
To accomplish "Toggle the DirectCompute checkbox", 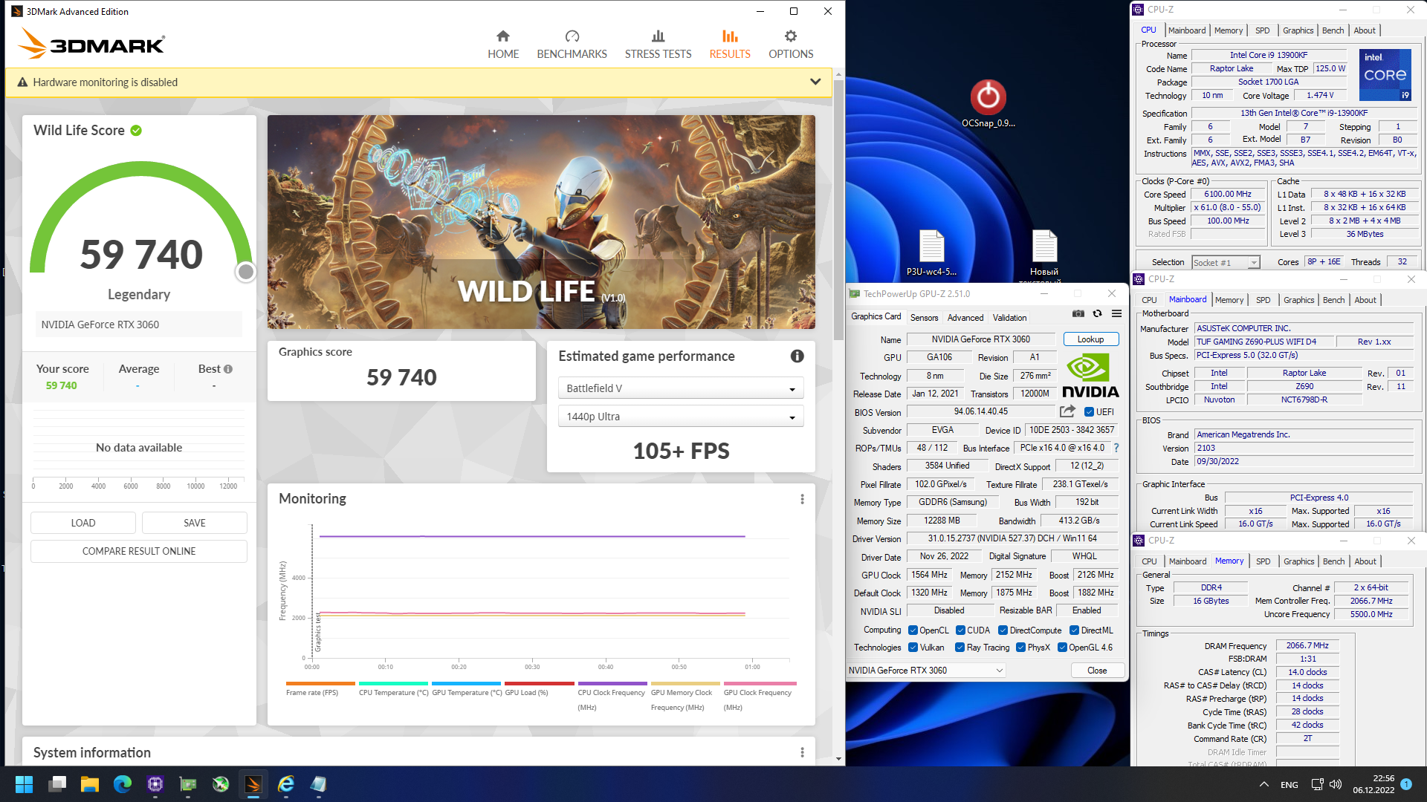I will point(1003,630).
